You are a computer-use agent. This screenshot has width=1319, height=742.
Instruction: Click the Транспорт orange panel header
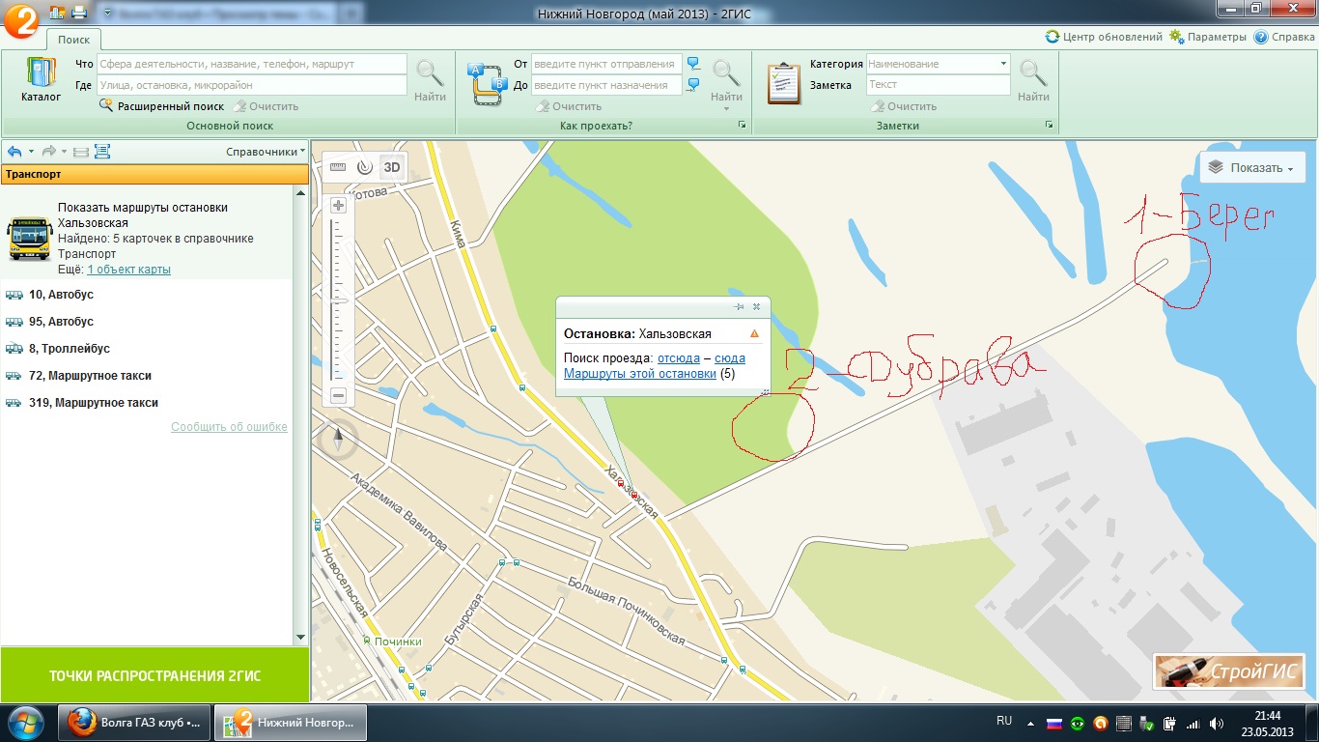click(x=154, y=174)
